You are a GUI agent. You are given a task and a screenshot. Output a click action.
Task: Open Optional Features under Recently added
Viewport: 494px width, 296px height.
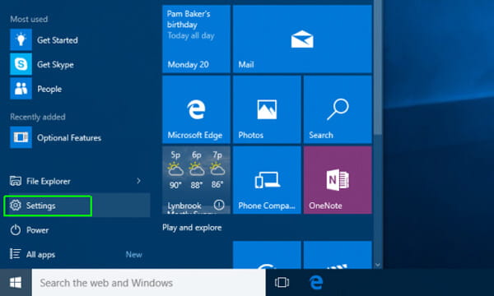(x=56, y=137)
